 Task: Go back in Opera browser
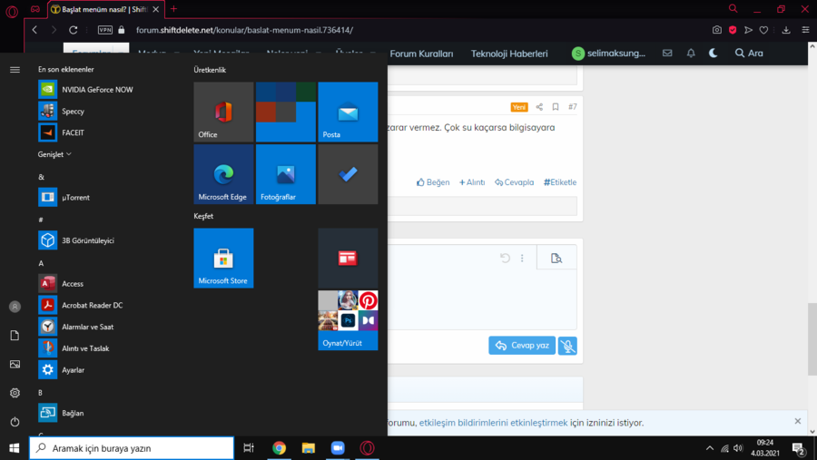click(34, 30)
